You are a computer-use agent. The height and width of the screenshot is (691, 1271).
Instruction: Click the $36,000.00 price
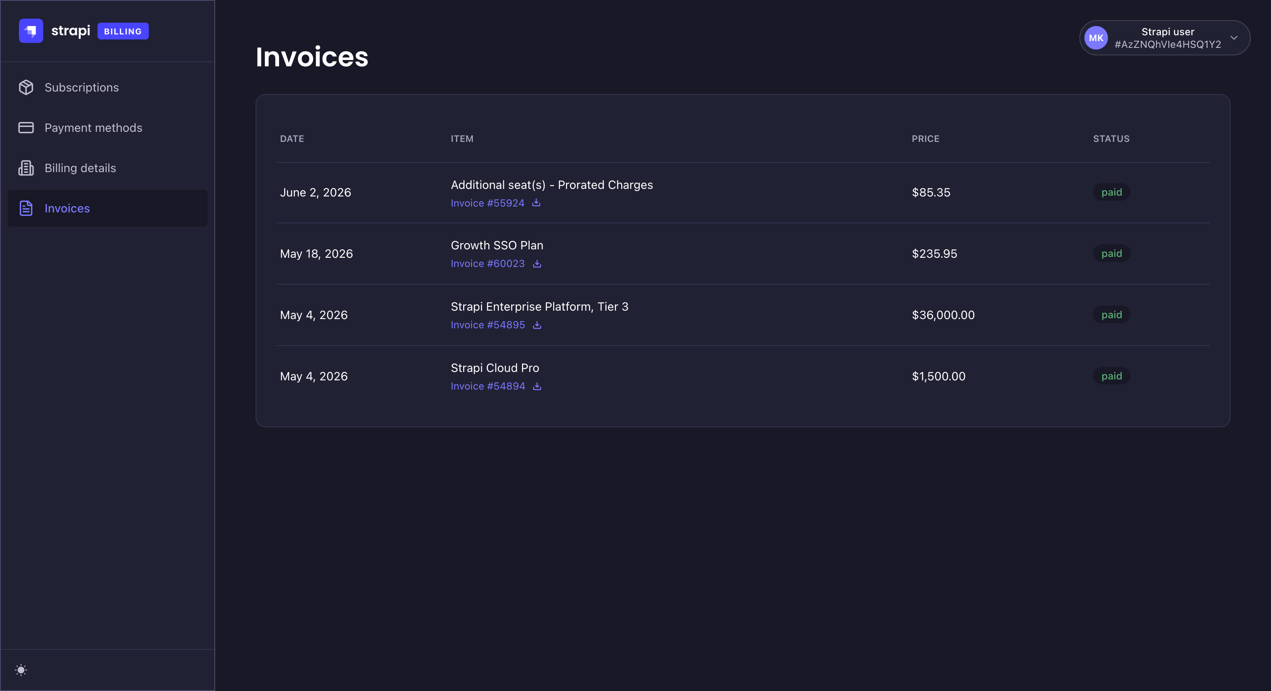pyautogui.click(x=944, y=315)
